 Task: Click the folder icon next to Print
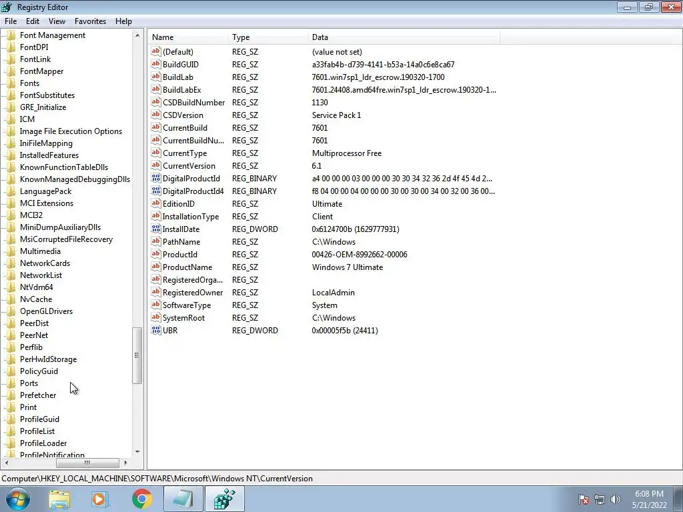pyautogui.click(x=11, y=407)
